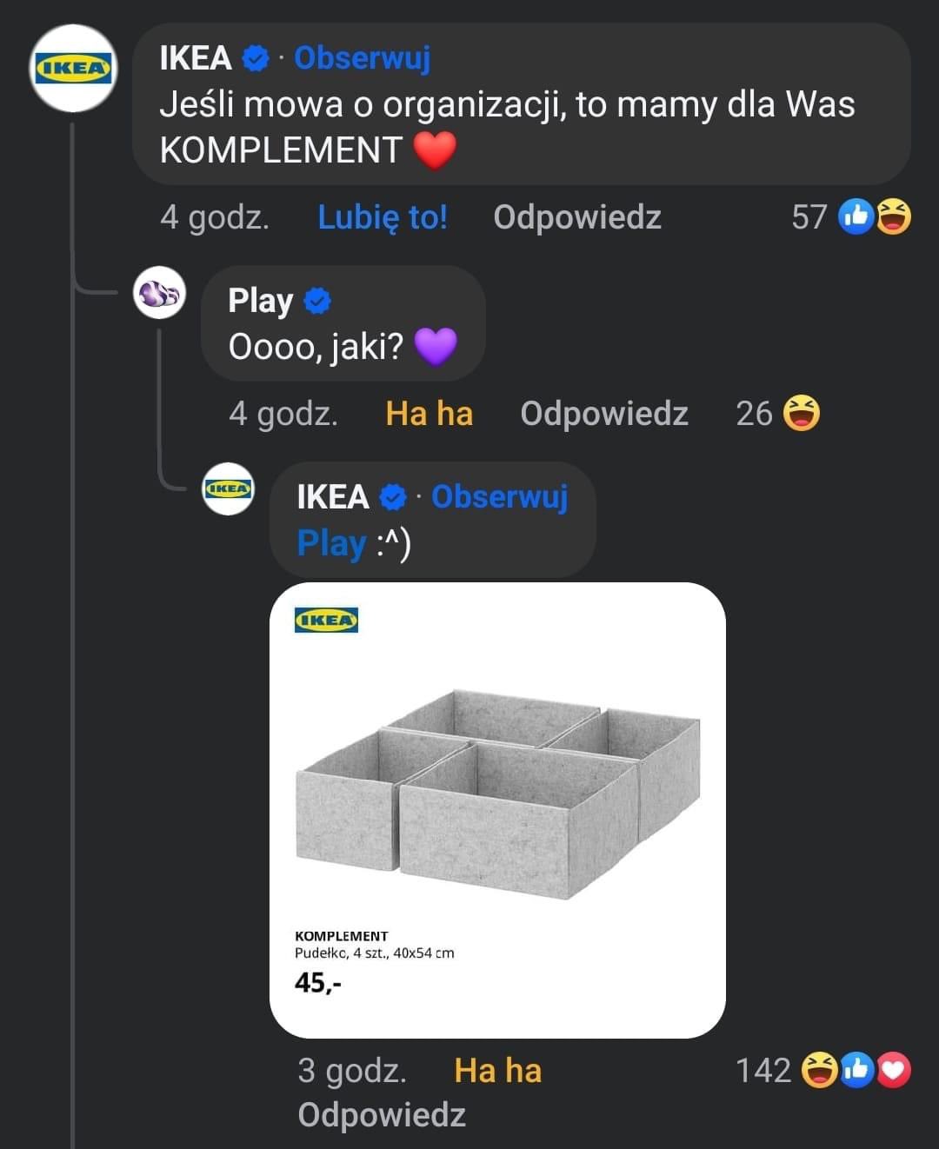Reply to the IKEA image comment with 'Odpowiedz'
The image size is (939, 1149).
382,1114
